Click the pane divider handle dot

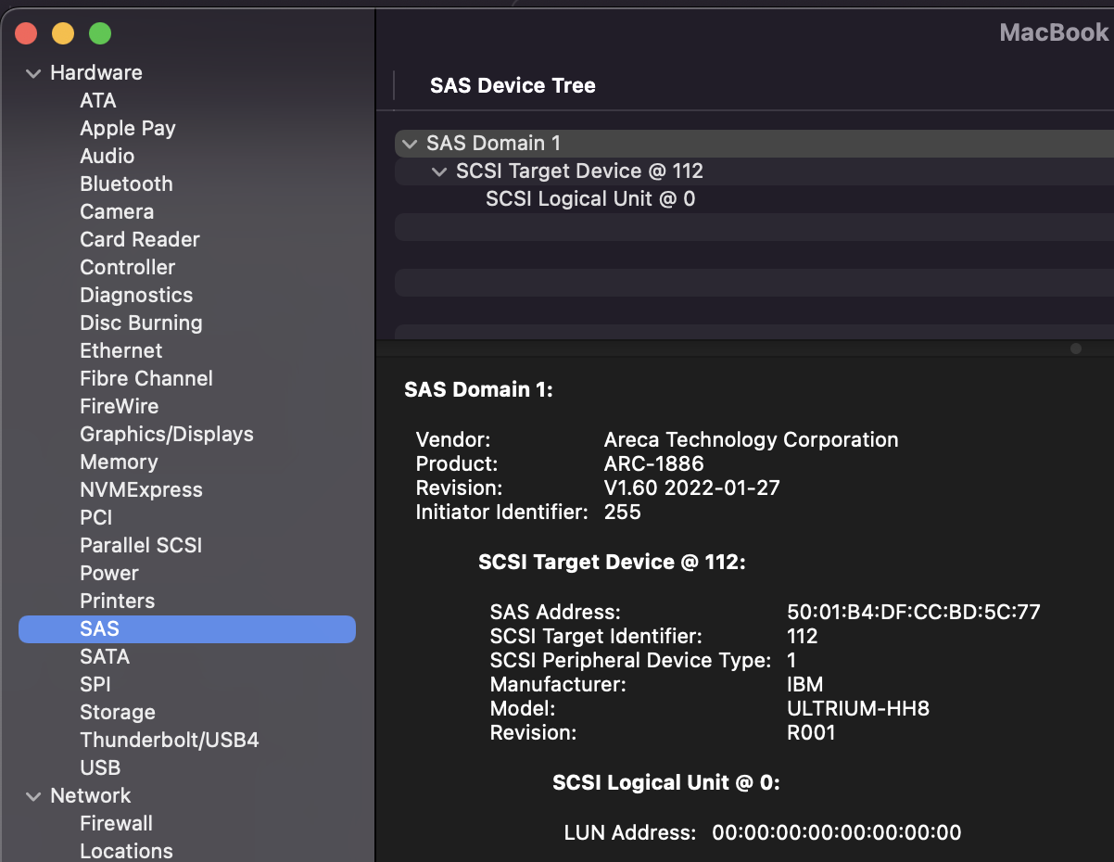1076,349
